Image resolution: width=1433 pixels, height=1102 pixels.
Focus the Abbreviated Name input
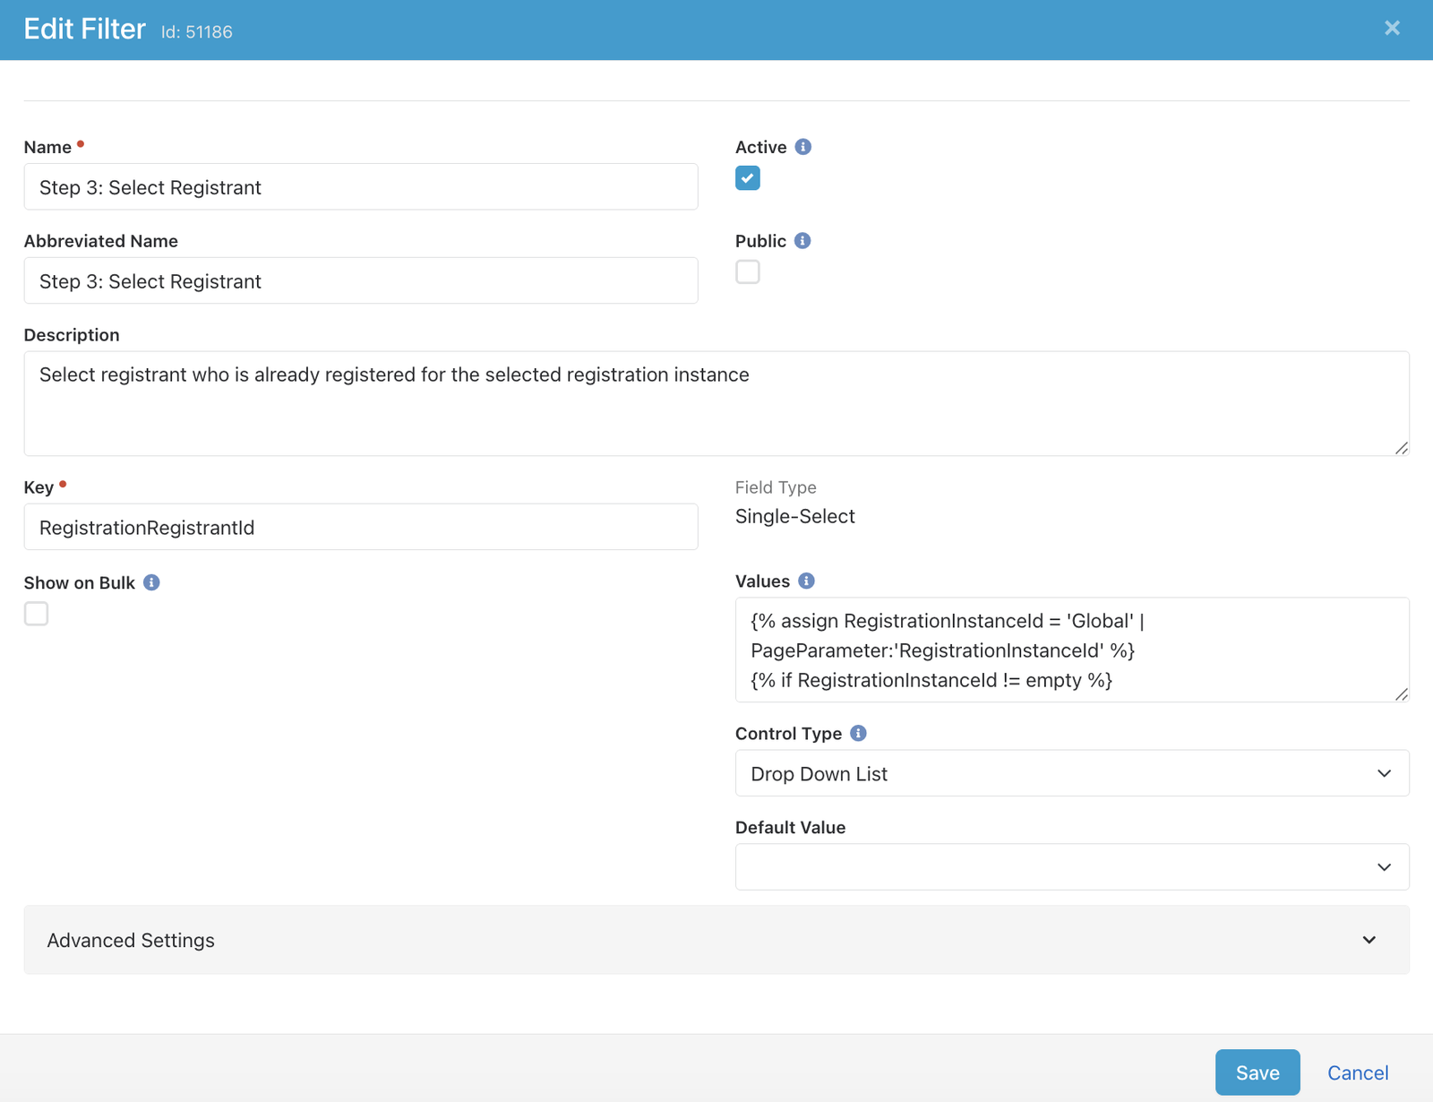360,281
